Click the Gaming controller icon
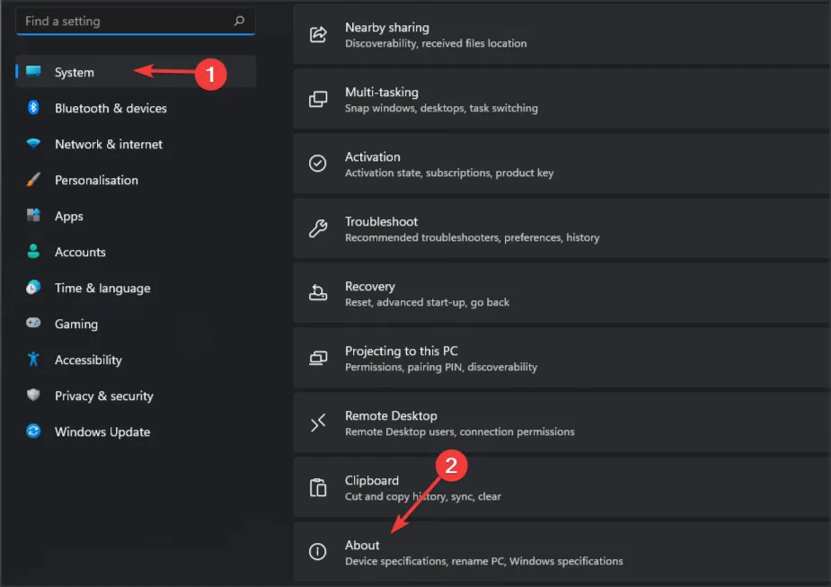Screen dimensions: 831x587 [33, 324]
